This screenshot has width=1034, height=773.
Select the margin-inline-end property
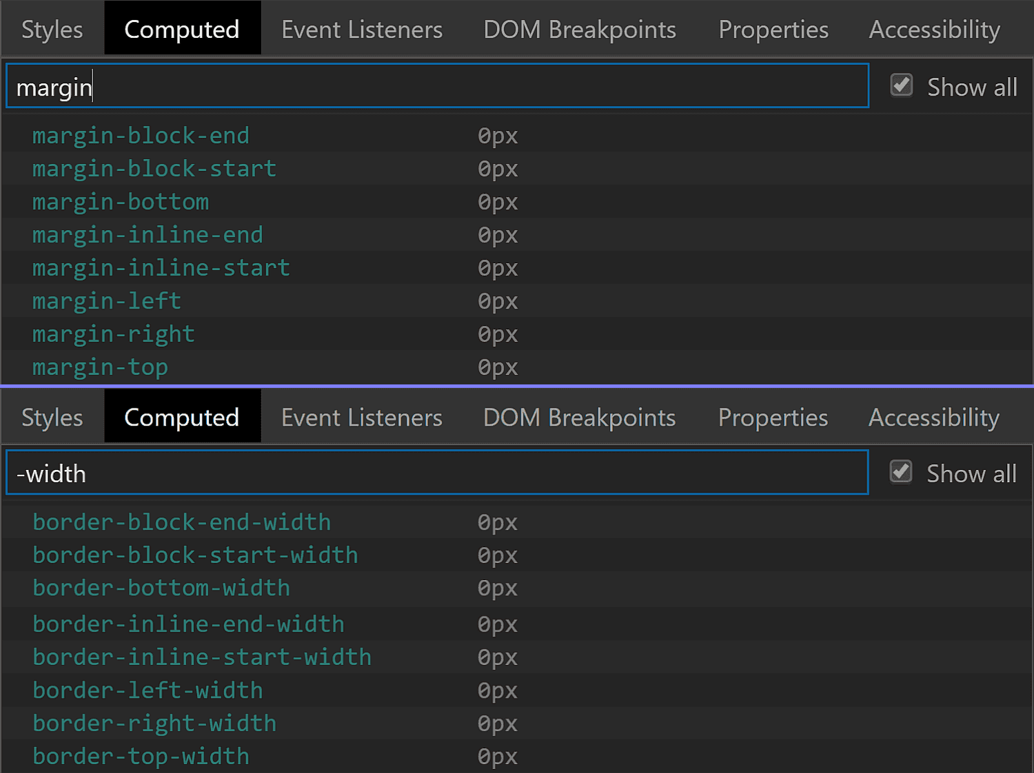point(148,235)
